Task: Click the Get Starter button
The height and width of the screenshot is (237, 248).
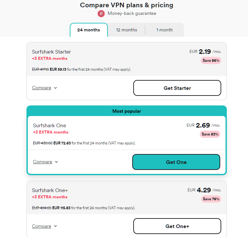Action: tap(177, 88)
